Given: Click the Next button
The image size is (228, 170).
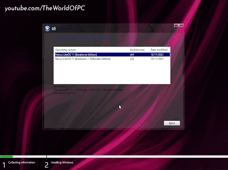Looking at the screenshot, I should pos(172,123).
